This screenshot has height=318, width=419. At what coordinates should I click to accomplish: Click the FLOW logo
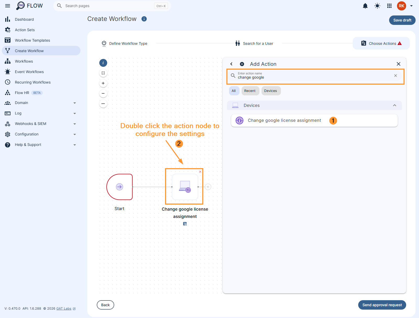29,6
